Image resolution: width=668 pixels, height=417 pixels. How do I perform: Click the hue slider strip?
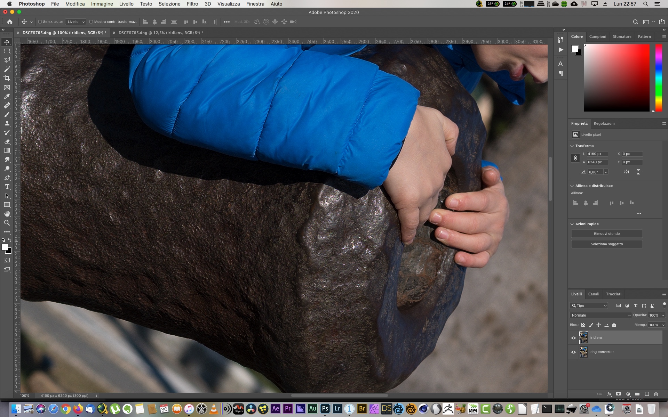659,77
